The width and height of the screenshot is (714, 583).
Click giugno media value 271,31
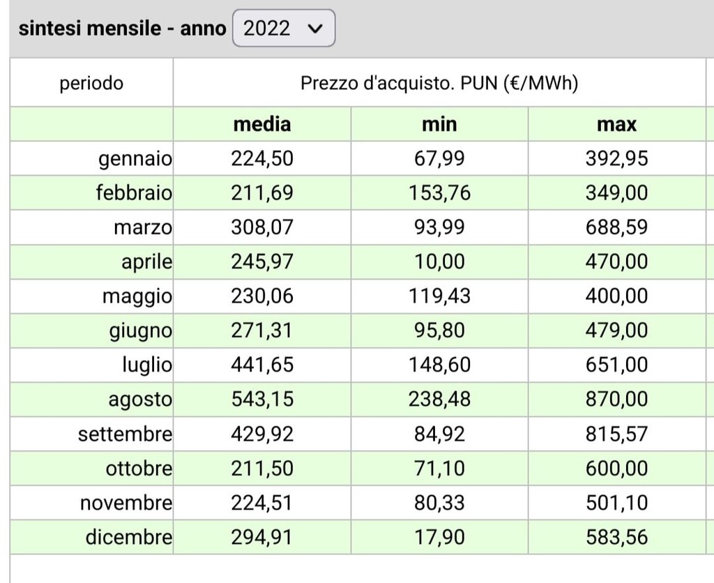262,331
